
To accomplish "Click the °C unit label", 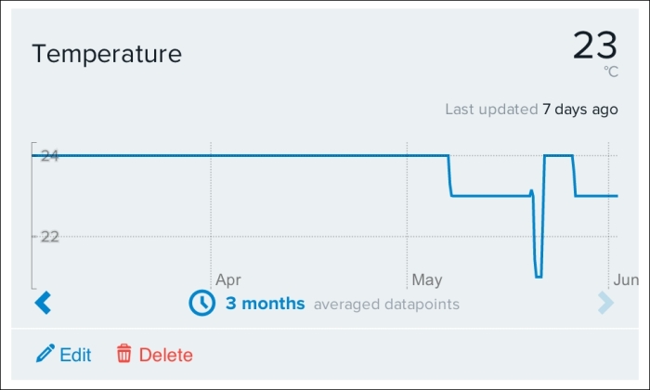I will pyautogui.click(x=611, y=71).
